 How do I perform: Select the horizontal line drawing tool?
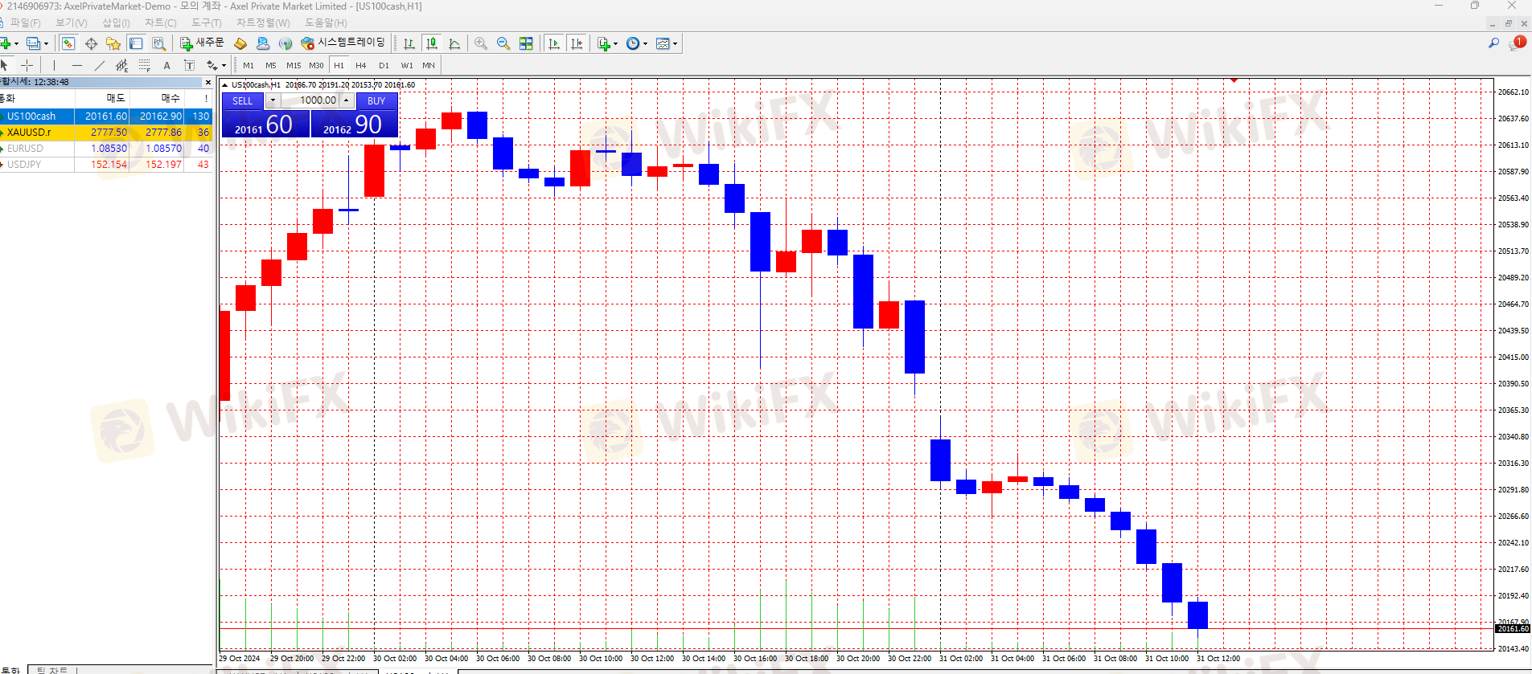coord(77,65)
